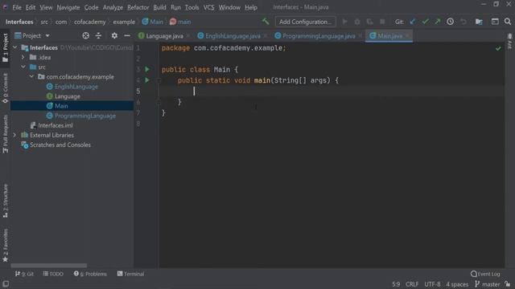This screenshot has width=515, height=289.
Task: Open Project panel settings gear
Action: tap(114, 35)
